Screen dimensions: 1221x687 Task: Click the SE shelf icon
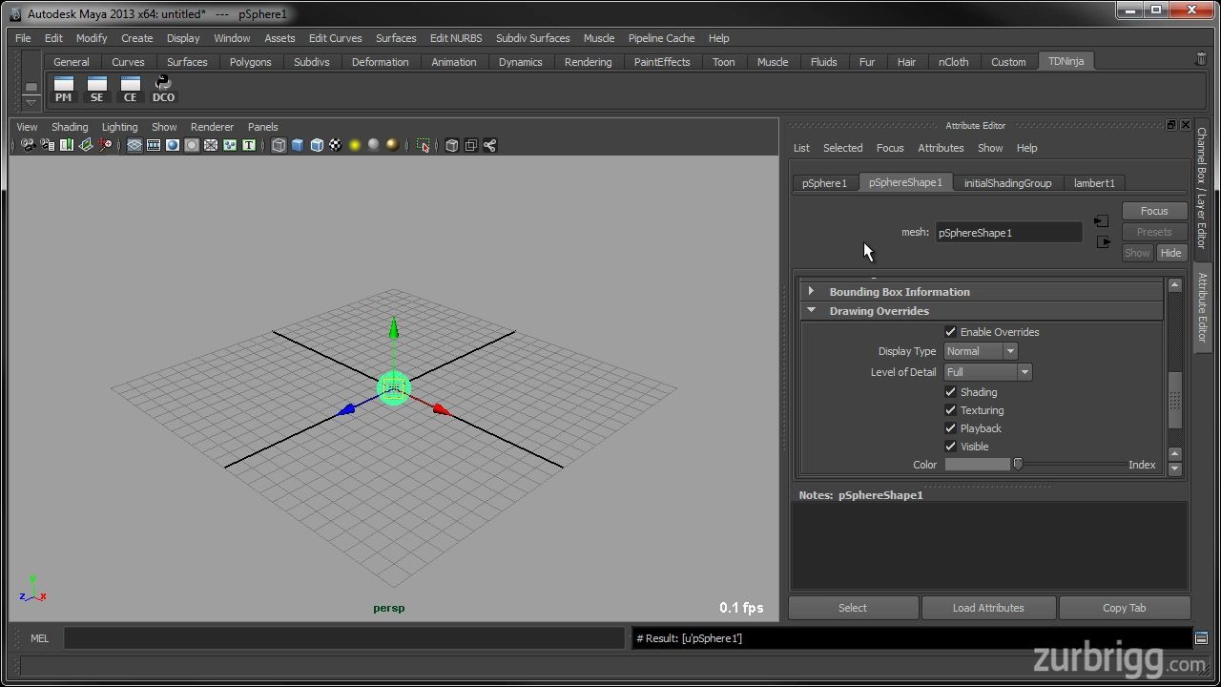coord(96,88)
